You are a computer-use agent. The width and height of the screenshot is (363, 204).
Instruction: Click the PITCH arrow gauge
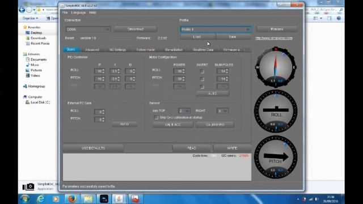pos(276,158)
